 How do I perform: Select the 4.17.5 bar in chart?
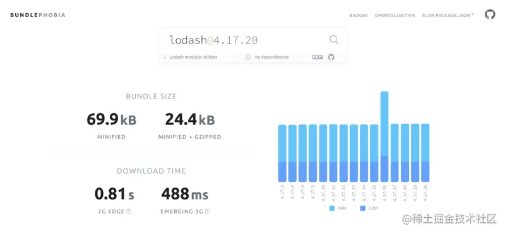(x=302, y=153)
